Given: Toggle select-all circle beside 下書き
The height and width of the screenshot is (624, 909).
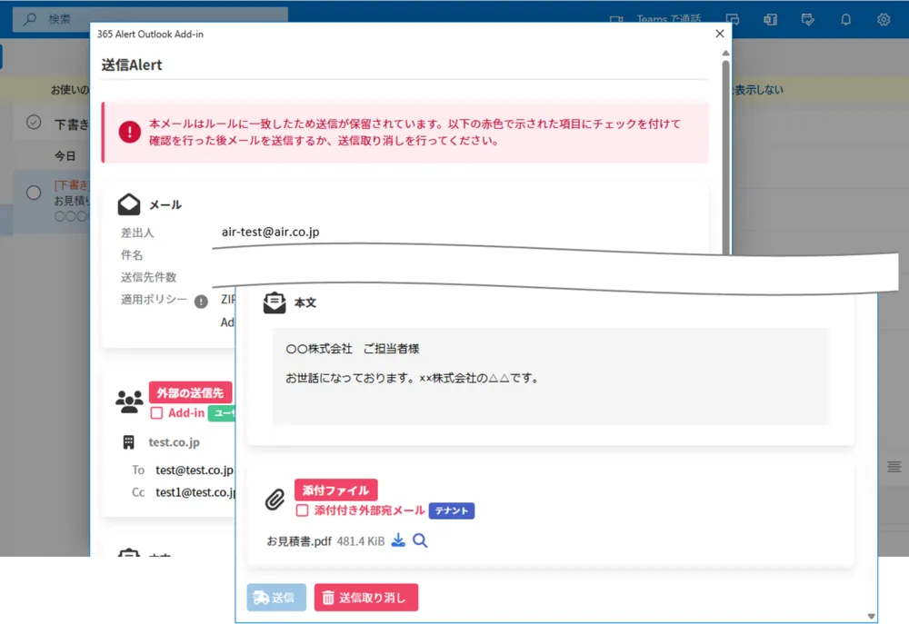Looking at the screenshot, I should click(x=34, y=123).
